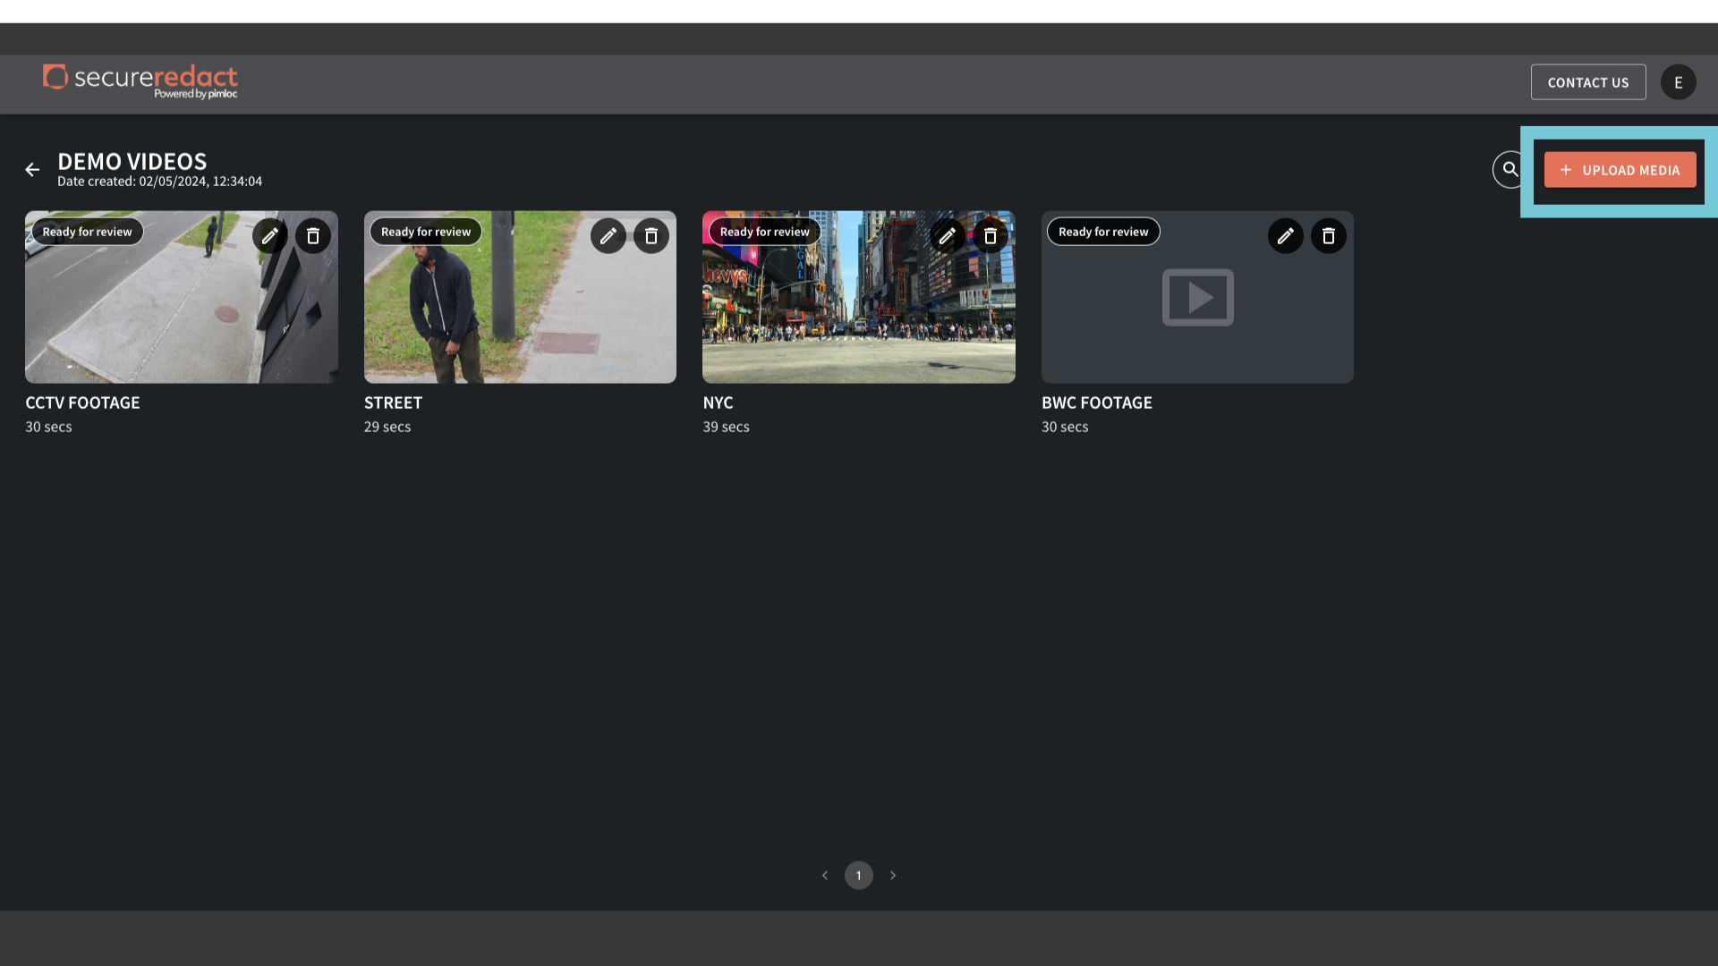This screenshot has width=1718, height=966.
Task: Open the E profile avatar menu
Action: click(x=1679, y=81)
